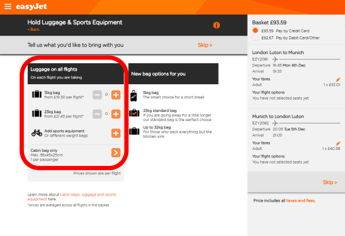Edit fares for London Luton to Munich
Viewport: 345px width, 236px height.
point(338,79)
